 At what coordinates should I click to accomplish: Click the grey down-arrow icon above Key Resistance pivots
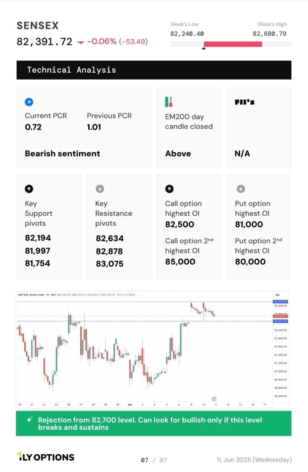click(x=99, y=189)
